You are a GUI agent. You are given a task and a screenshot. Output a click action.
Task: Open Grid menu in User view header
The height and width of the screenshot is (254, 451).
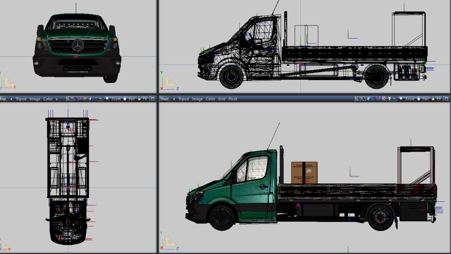[x=222, y=99]
